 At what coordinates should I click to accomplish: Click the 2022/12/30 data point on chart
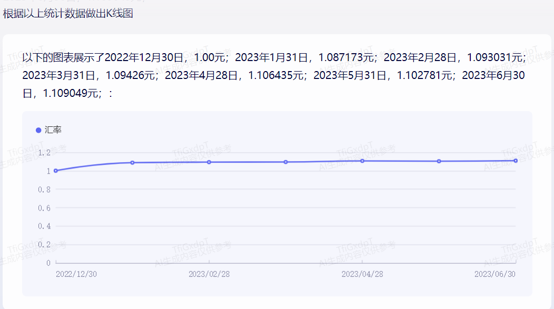coord(56,171)
